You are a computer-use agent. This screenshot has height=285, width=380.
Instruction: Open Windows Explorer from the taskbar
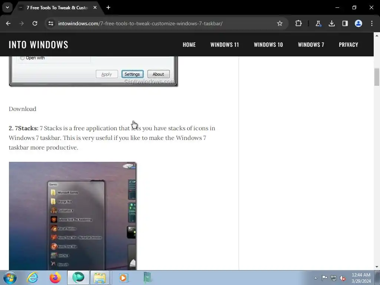click(100, 278)
